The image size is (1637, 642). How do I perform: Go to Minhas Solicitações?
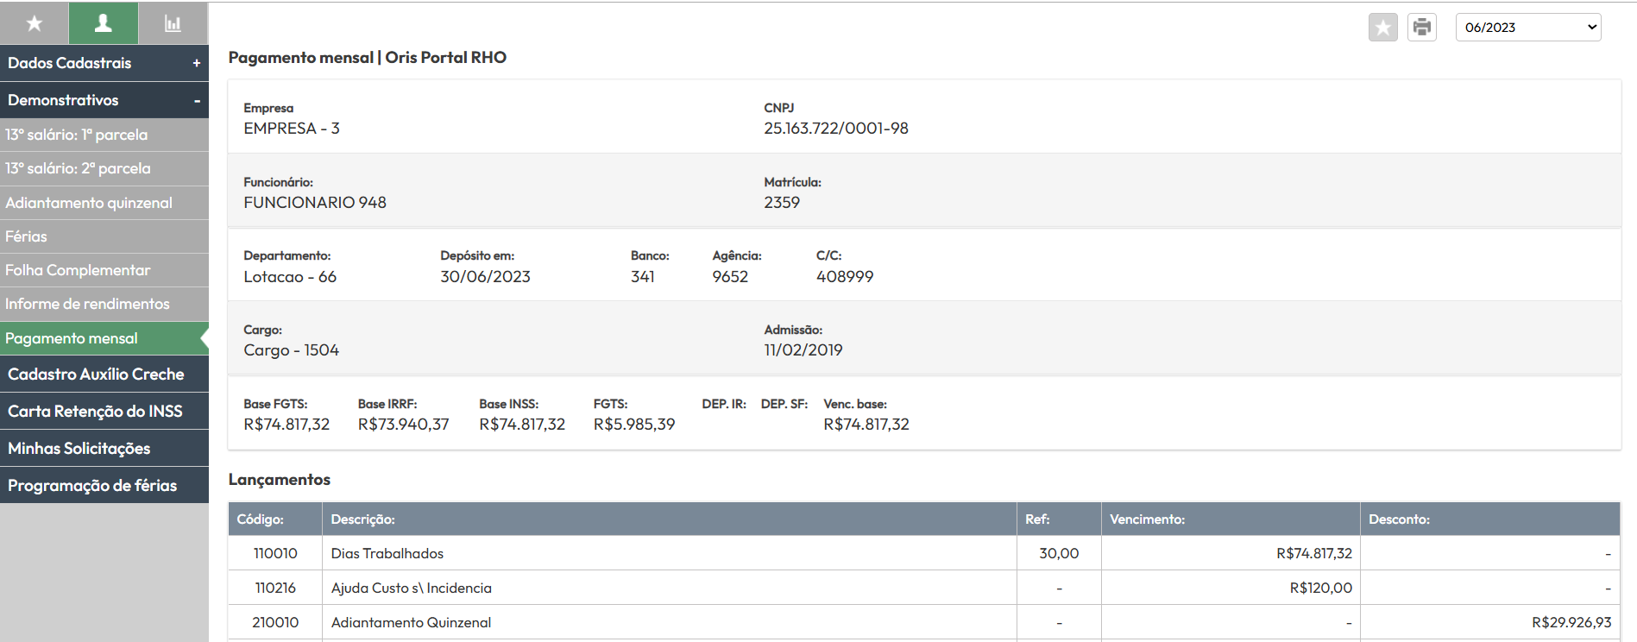point(104,449)
